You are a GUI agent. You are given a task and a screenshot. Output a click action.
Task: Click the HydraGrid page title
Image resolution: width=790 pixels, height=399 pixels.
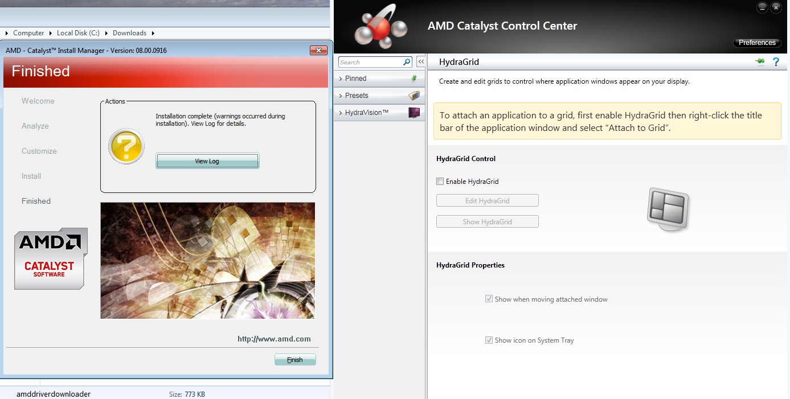tap(459, 62)
